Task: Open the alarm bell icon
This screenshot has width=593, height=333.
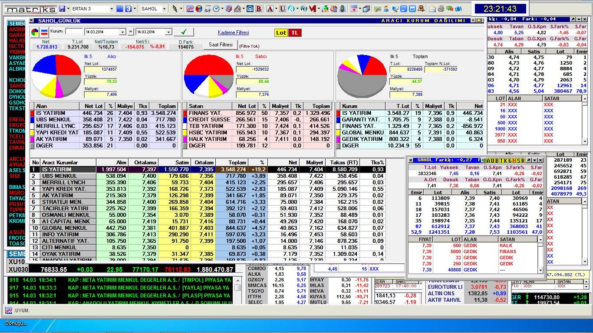Action: 421,9
